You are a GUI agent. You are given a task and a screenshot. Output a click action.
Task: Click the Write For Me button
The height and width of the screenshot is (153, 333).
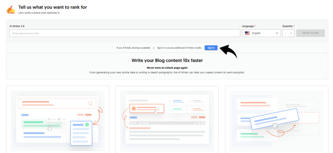pyautogui.click(x=310, y=33)
